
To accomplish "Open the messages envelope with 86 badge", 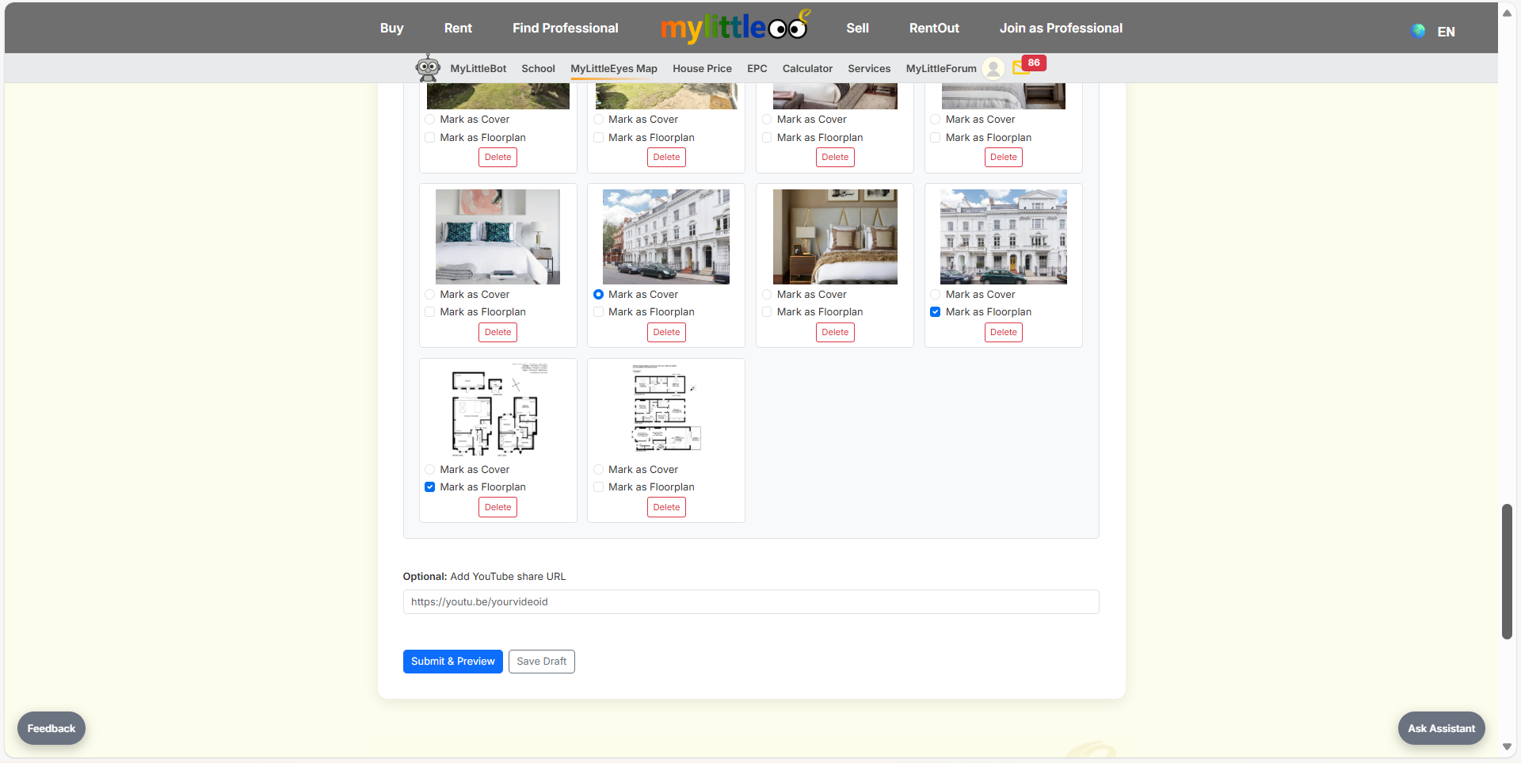I will pyautogui.click(x=1021, y=68).
